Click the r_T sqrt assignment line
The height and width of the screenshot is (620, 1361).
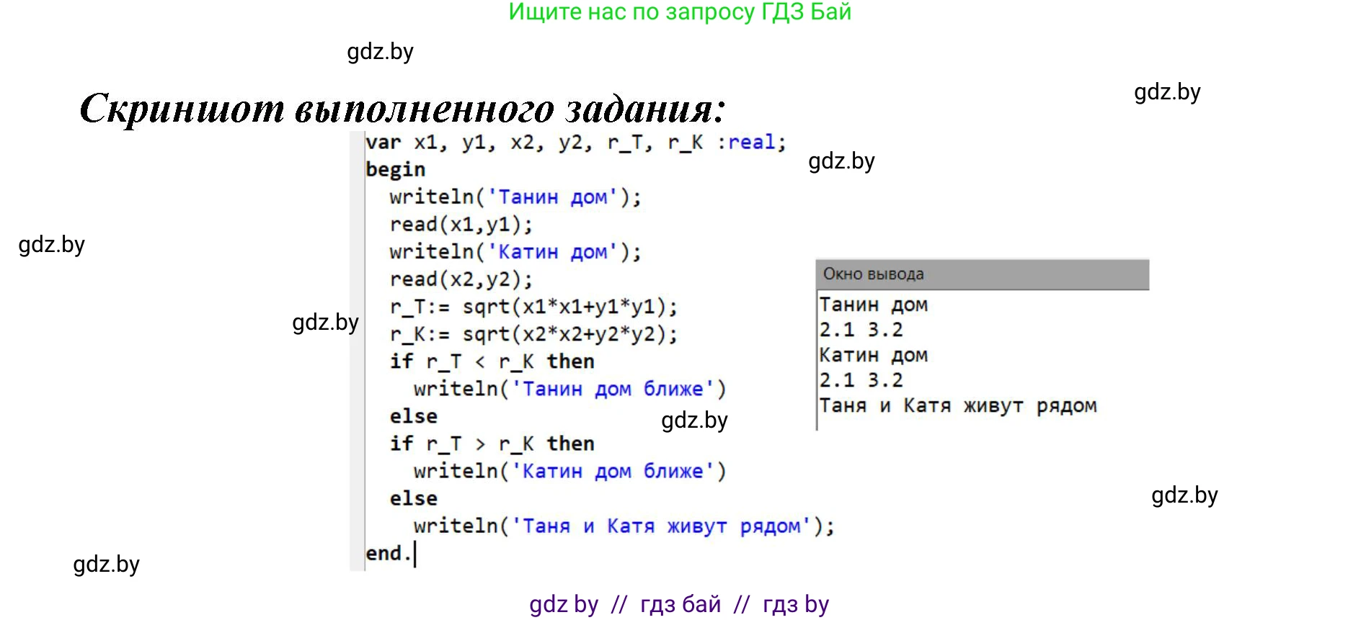tap(533, 307)
